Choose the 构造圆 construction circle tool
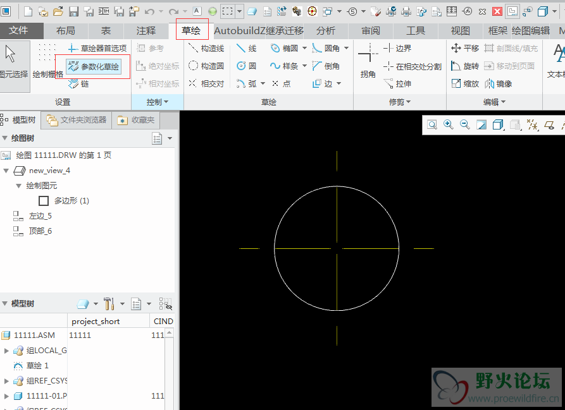The height and width of the screenshot is (410, 565). click(206, 66)
